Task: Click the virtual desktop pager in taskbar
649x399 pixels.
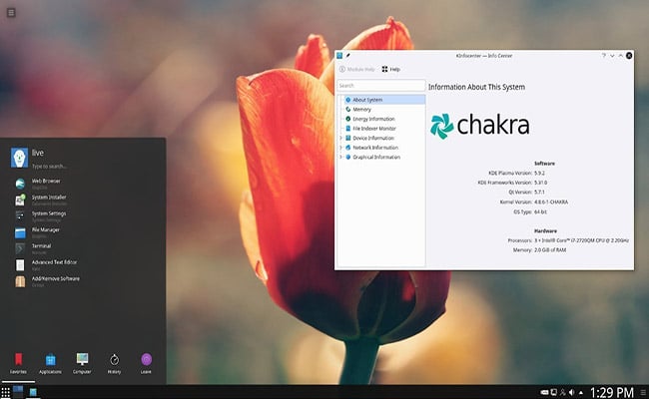Action: [x=18, y=392]
